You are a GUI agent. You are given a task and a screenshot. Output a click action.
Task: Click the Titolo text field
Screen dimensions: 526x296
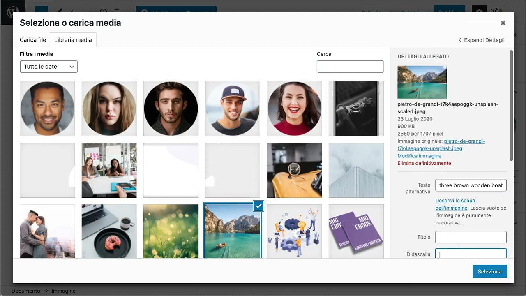[x=471, y=237]
